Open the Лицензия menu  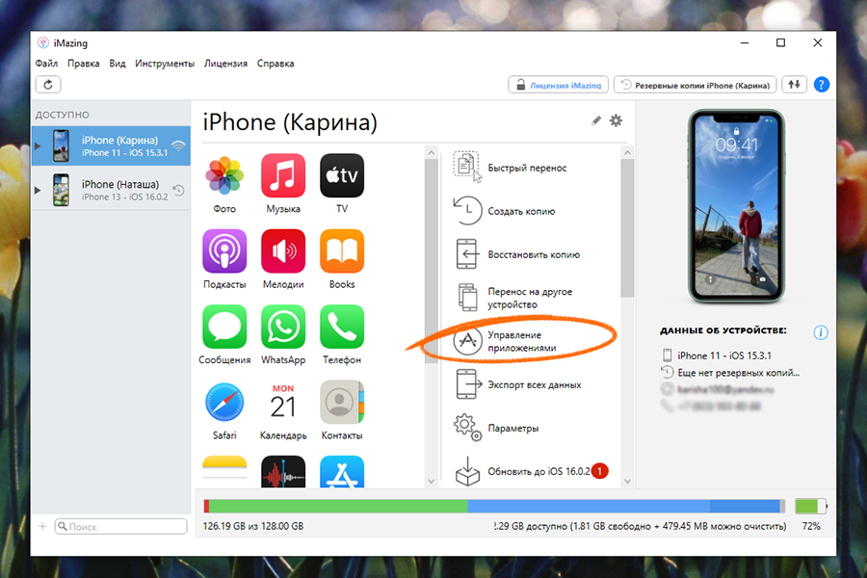225,63
